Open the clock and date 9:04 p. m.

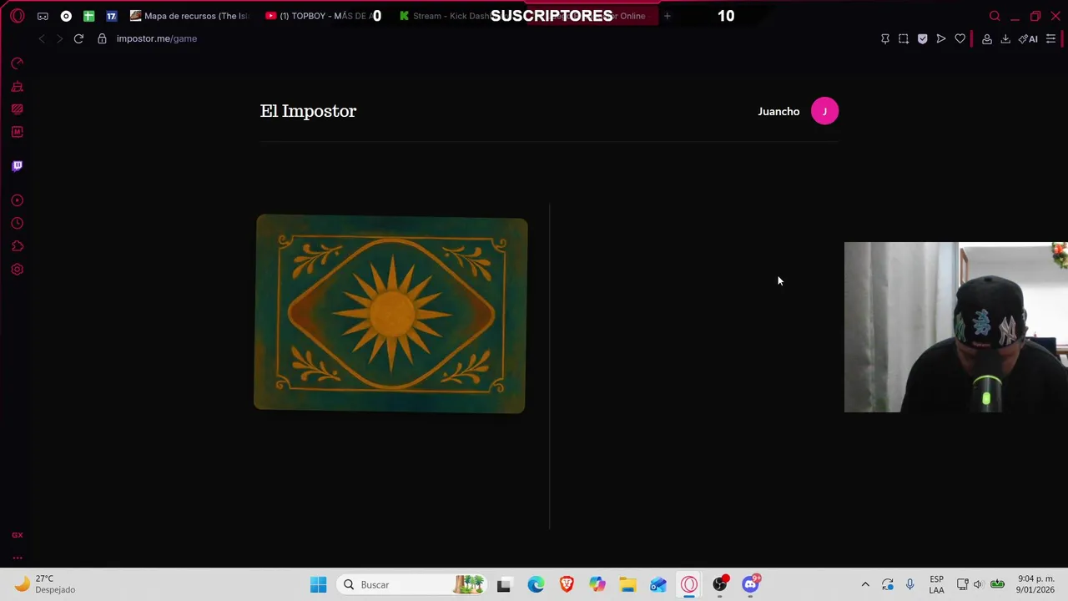click(1035, 584)
